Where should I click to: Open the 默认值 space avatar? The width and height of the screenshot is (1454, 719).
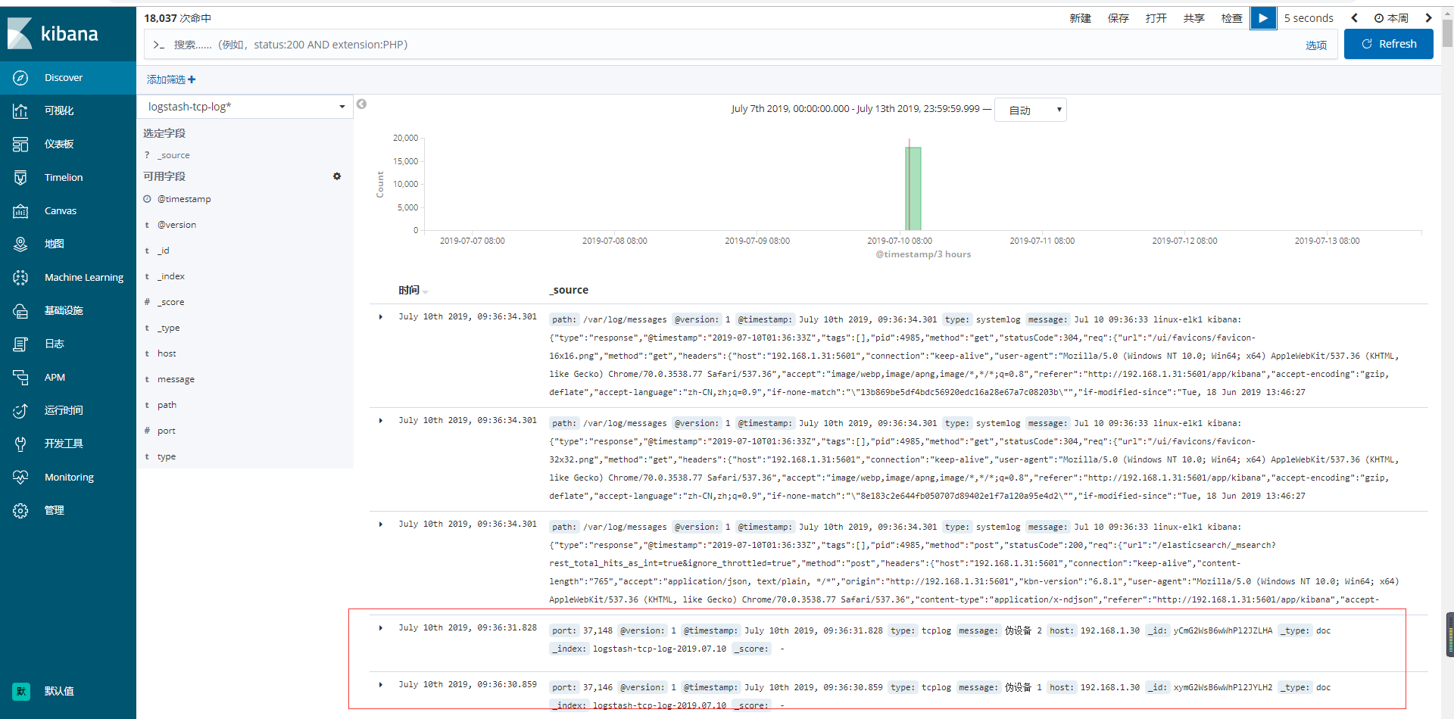click(x=21, y=691)
